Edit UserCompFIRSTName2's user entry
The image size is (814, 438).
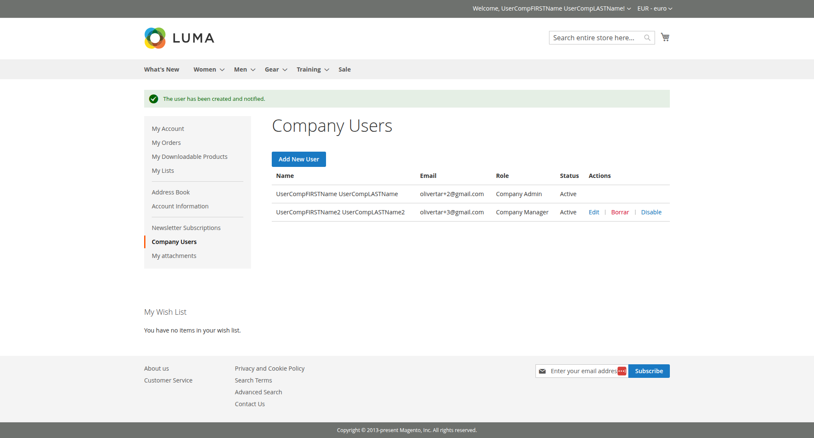594,212
